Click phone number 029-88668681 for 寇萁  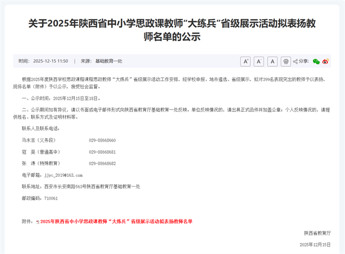point(102,151)
